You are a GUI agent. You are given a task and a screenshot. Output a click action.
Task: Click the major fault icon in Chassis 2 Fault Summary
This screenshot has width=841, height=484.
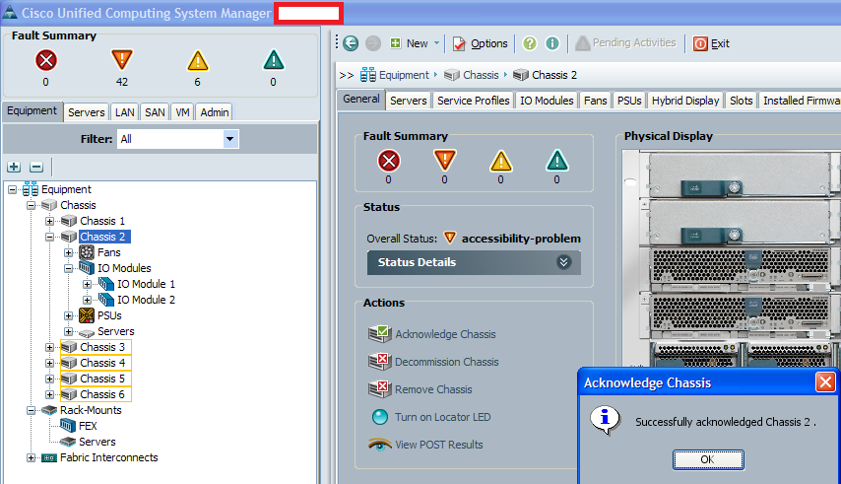click(x=445, y=161)
